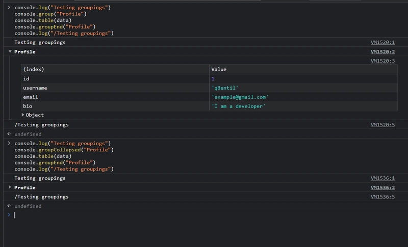
Task: Select the id value 1 cell
Action: (x=303, y=79)
